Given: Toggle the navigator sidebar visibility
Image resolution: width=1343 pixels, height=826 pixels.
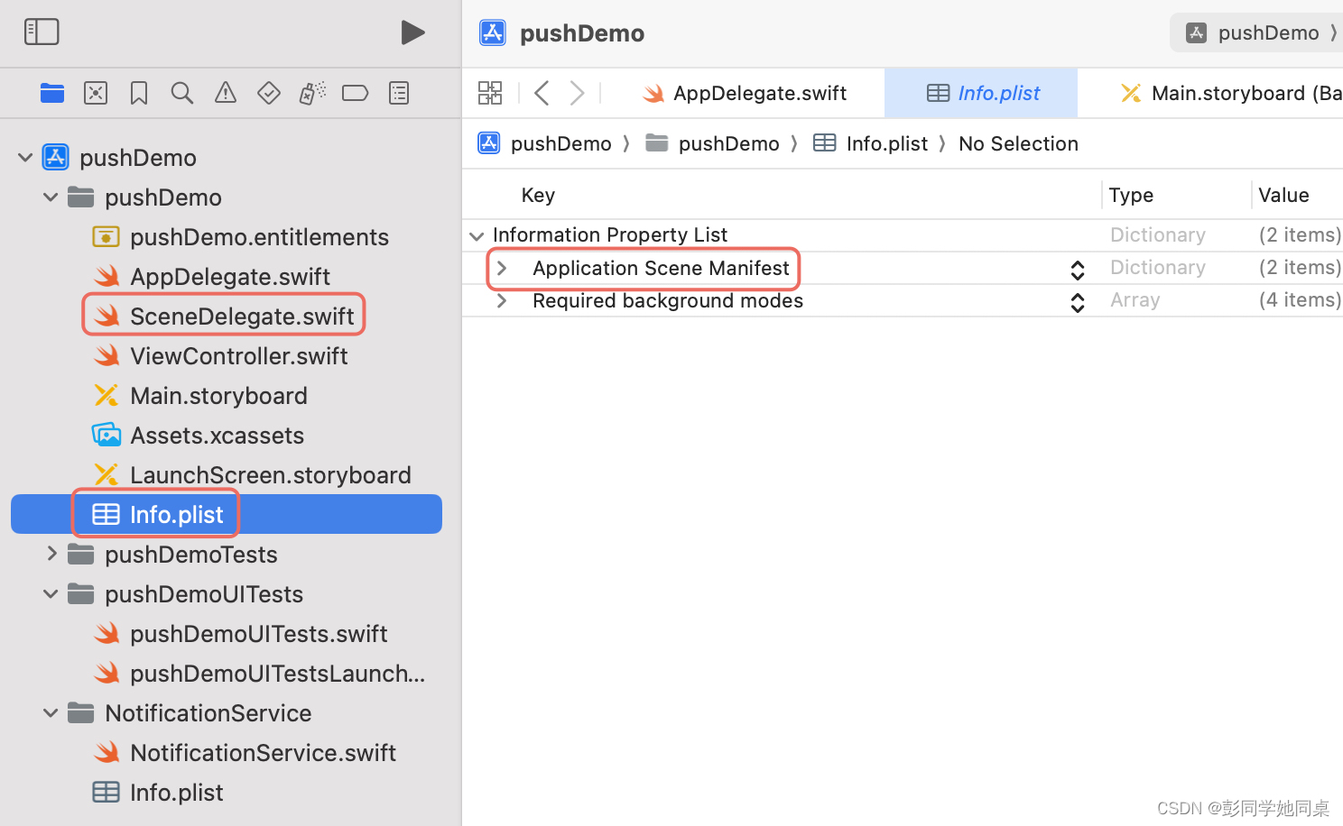Looking at the screenshot, I should point(42,32).
